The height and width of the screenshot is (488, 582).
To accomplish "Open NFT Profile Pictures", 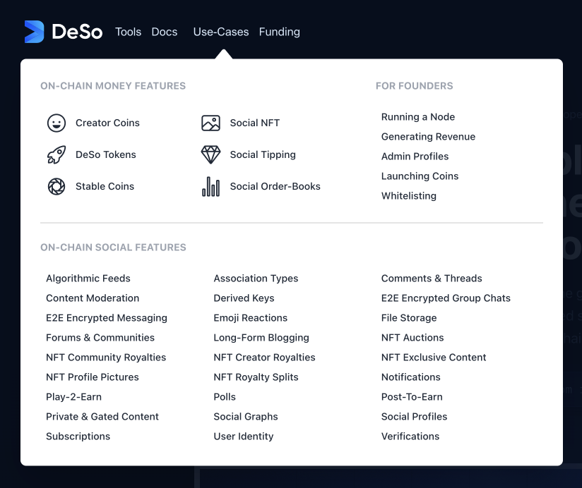I will tap(93, 377).
